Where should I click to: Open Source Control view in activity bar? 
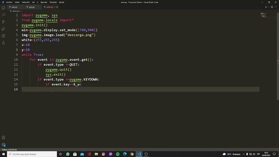coord(3,22)
